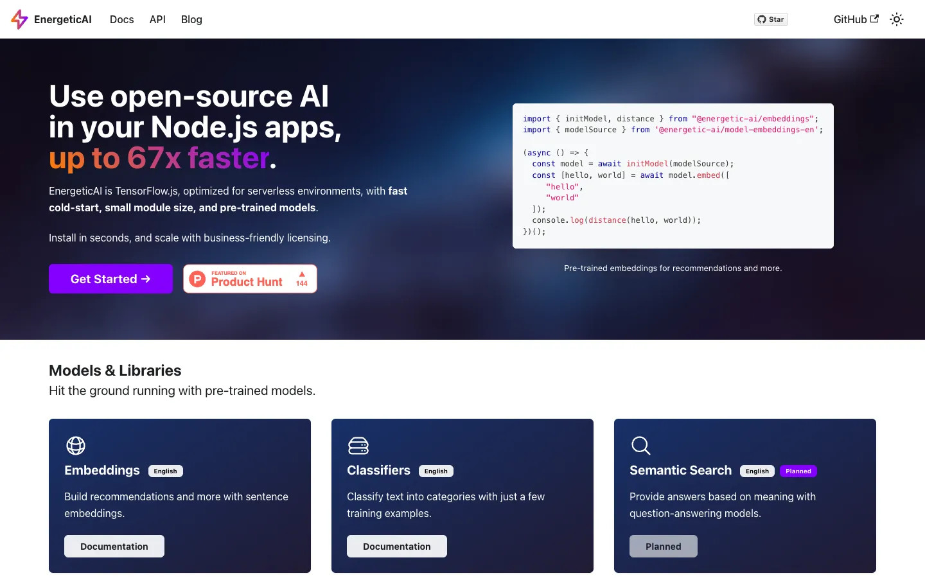Click the Semantic Search magnifier icon

(x=641, y=445)
